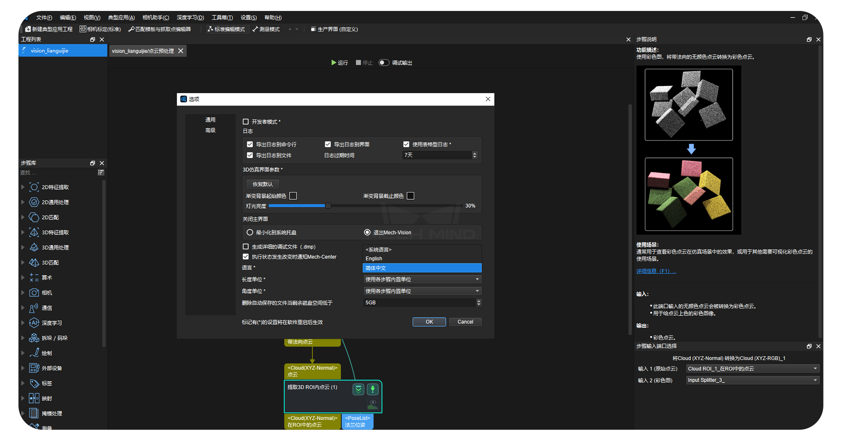Click the 绘制 drawing icon
The width and height of the screenshot is (841, 439).
(34, 353)
